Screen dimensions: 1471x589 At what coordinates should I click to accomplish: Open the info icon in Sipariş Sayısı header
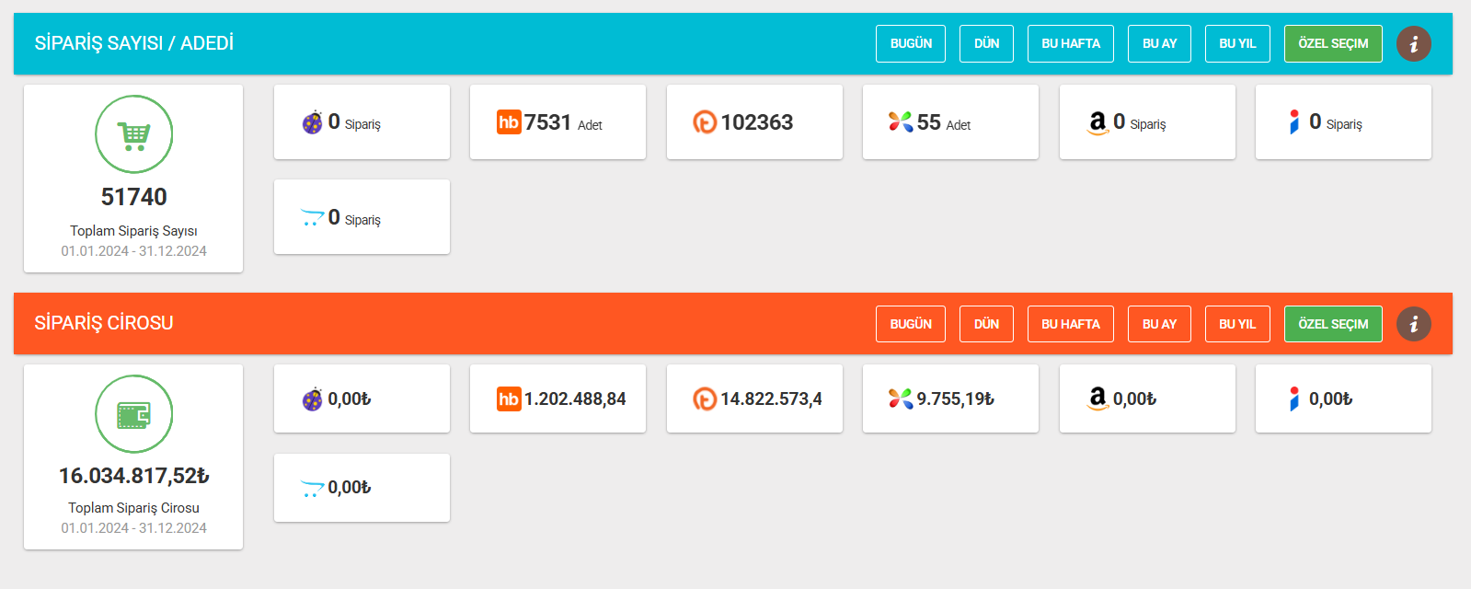tap(1413, 43)
